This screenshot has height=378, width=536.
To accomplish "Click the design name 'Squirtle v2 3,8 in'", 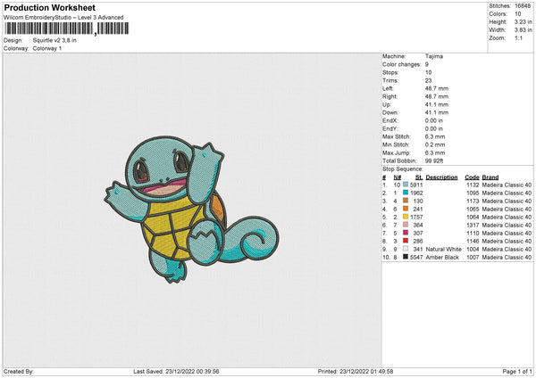I will pyautogui.click(x=54, y=40).
